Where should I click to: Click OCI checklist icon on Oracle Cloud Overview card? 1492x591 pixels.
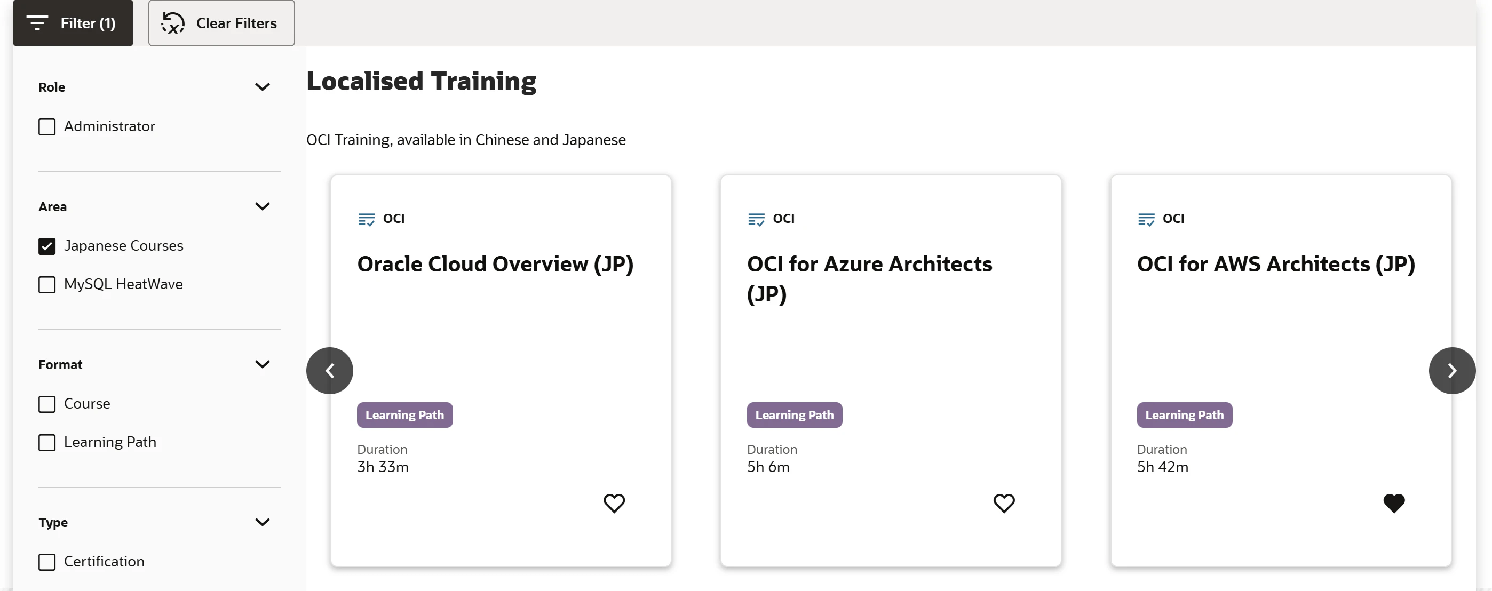(366, 219)
